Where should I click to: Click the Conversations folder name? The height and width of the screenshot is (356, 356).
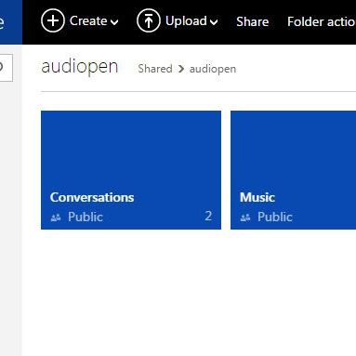tap(92, 197)
